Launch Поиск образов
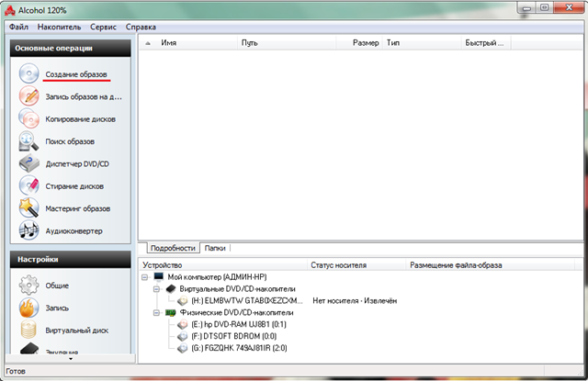This screenshot has height=381, width=588. [x=70, y=141]
